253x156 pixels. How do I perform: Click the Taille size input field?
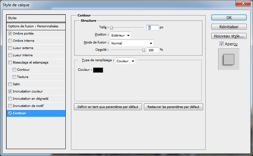coord(153,28)
